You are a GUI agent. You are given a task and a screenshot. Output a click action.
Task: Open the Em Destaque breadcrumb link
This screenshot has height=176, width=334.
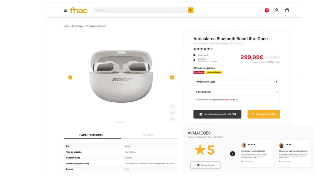pos(78,26)
